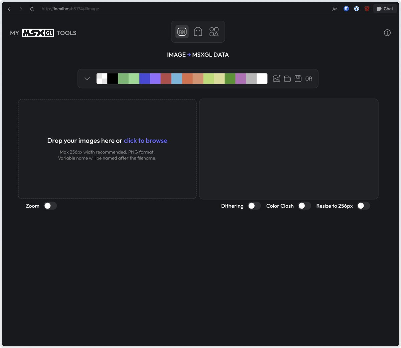401x348 pixels.
Task: Pick the medium green swatch beside black
Action: click(123, 79)
